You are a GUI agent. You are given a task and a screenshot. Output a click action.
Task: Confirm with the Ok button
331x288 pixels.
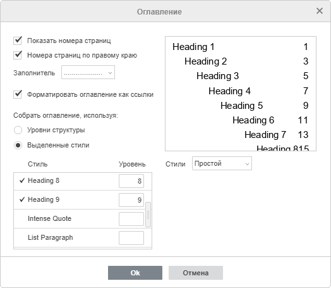tap(135, 273)
